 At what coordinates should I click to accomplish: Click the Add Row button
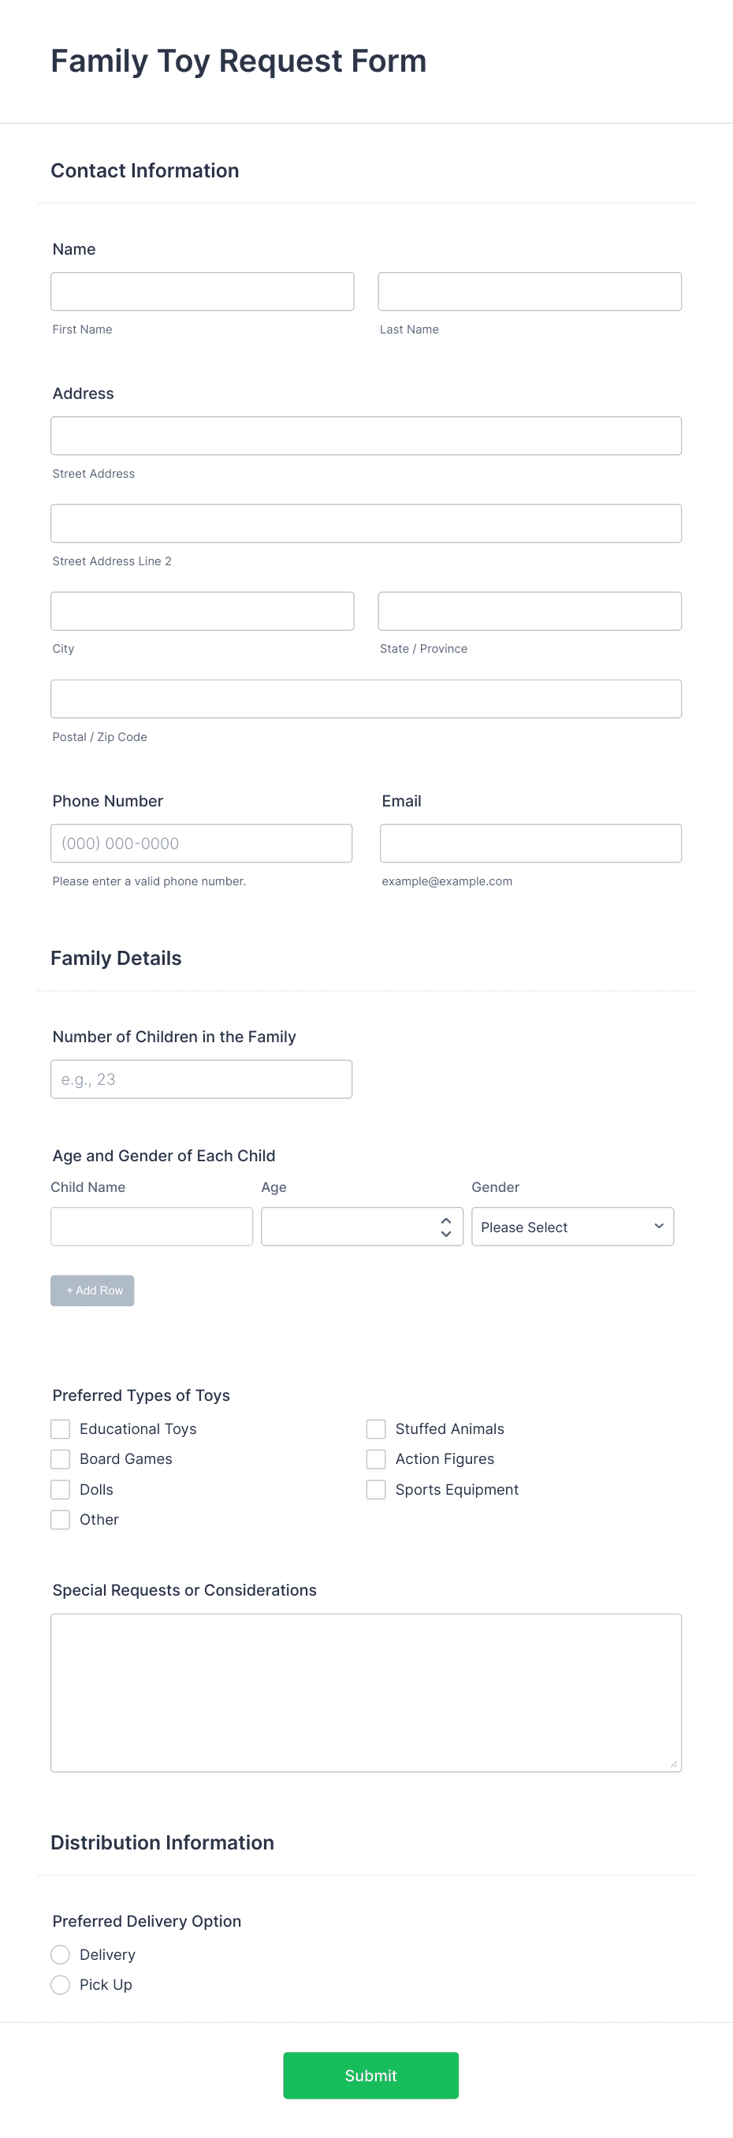point(91,1290)
